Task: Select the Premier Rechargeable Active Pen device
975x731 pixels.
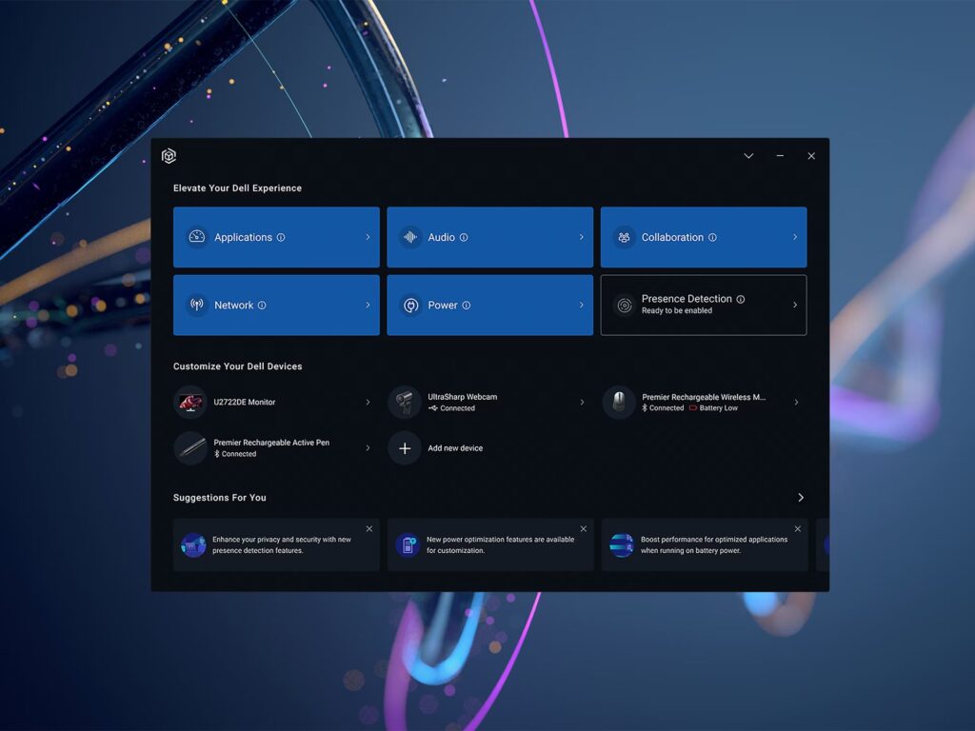Action: click(271, 447)
